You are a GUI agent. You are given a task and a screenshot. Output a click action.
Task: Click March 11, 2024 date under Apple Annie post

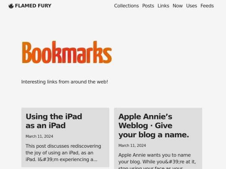coord(132,146)
